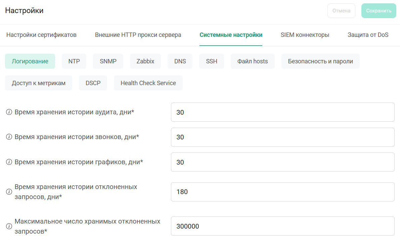Go to SIEM коннекторы tab
Viewport: 400px width, 245px height.
click(305, 35)
